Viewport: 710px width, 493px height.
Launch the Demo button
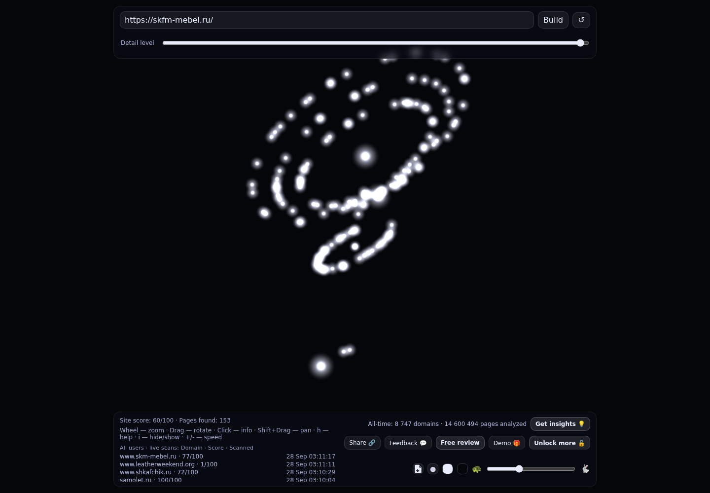click(x=506, y=443)
